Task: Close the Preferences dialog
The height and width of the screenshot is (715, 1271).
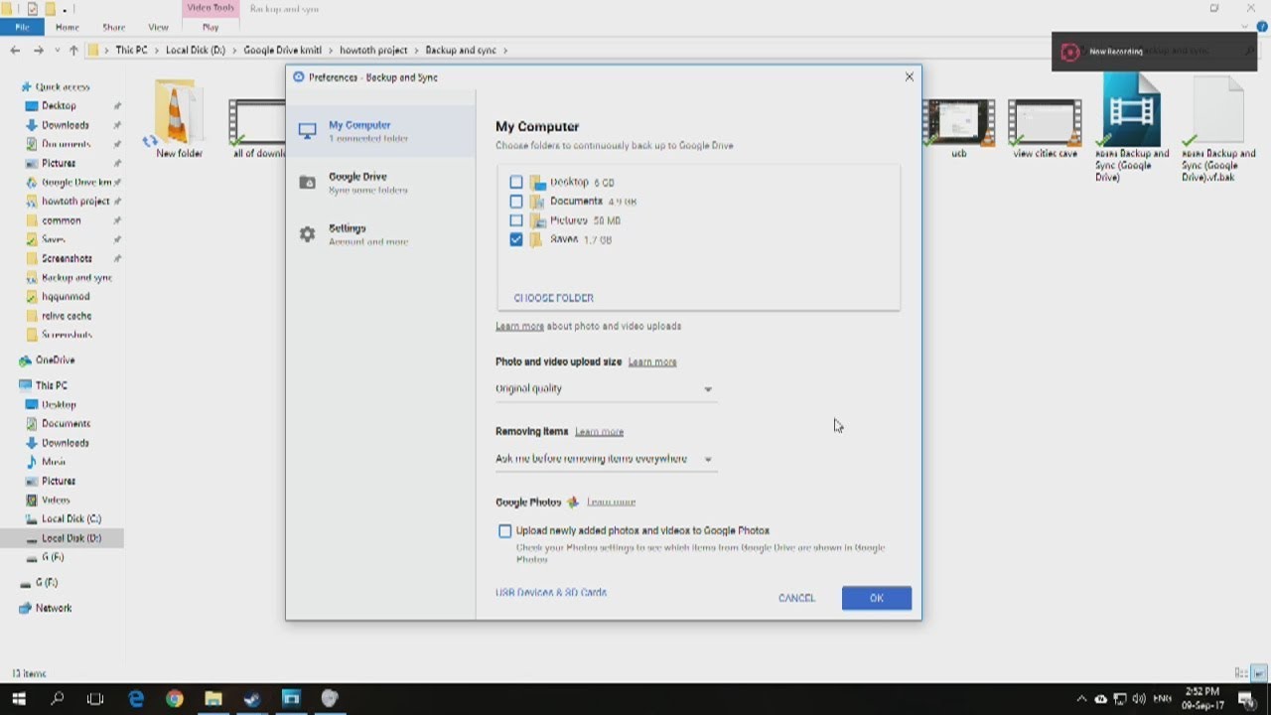Action: (x=909, y=76)
